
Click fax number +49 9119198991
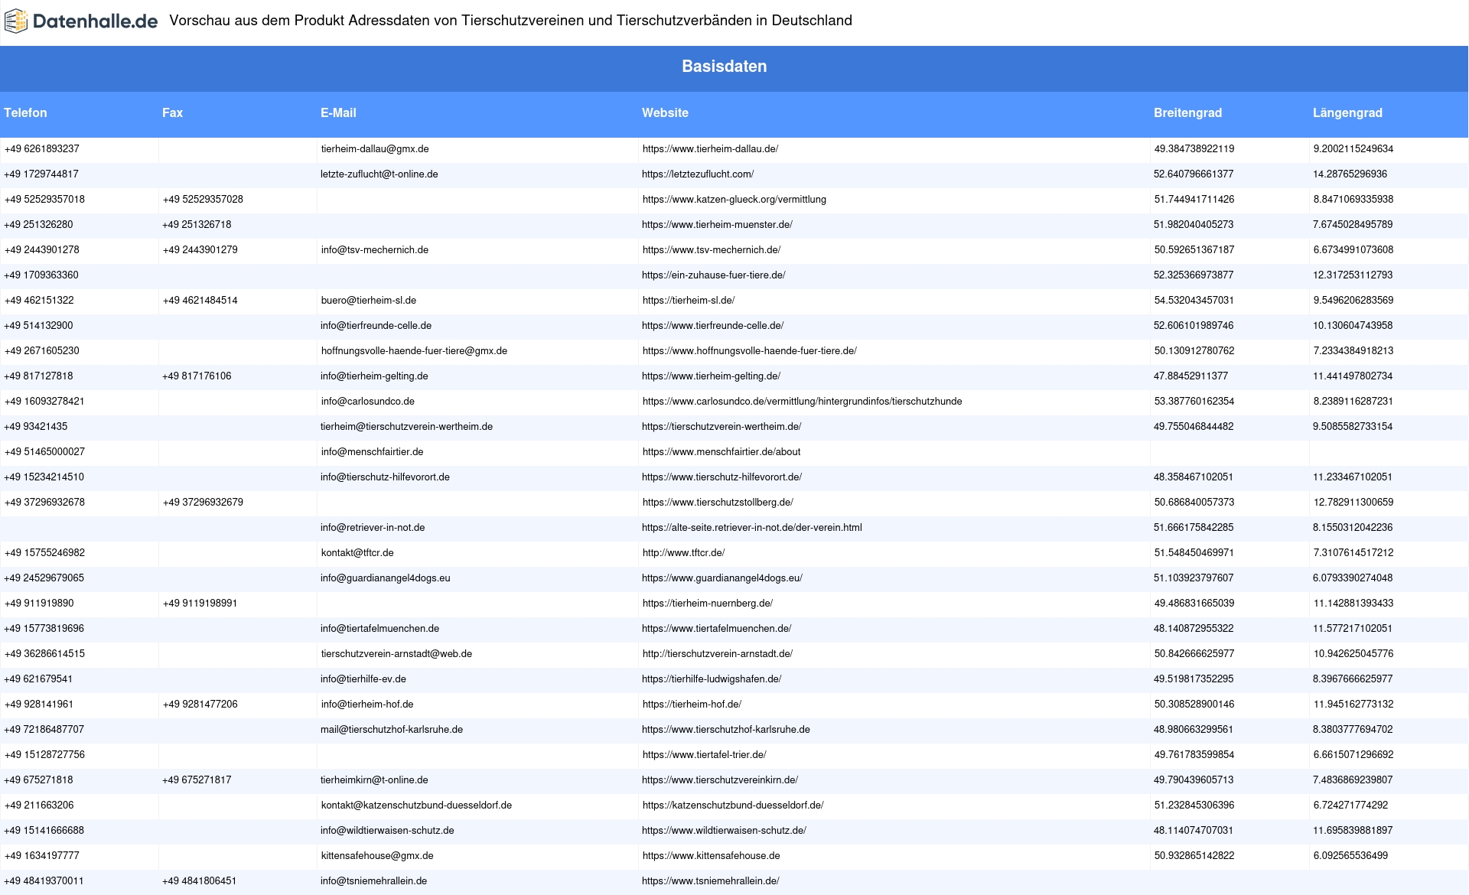200,604
